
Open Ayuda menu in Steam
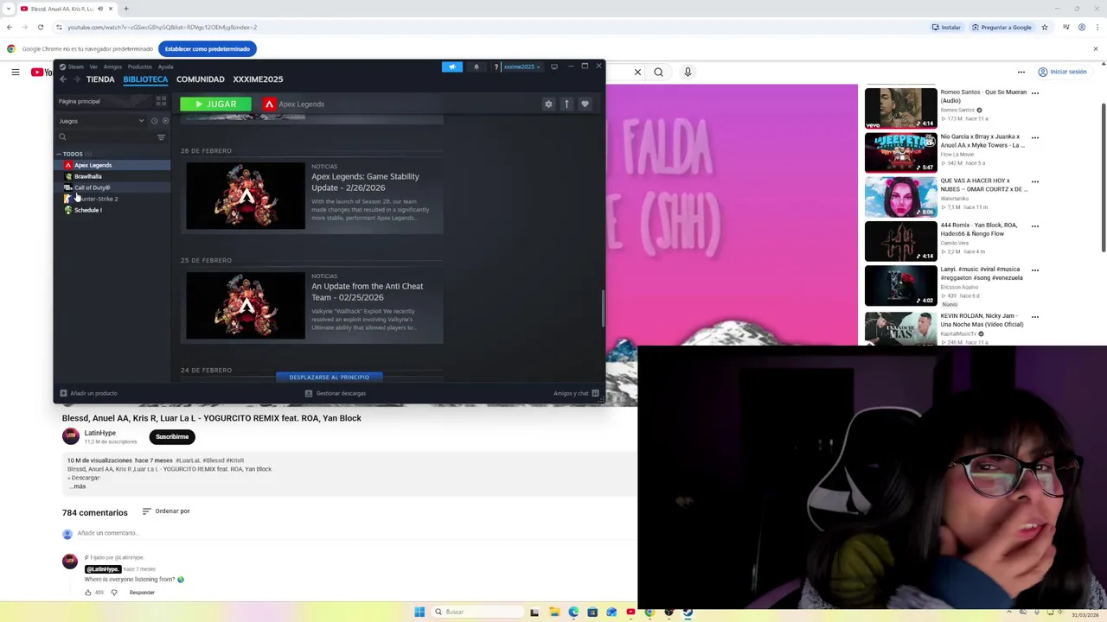click(165, 67)
